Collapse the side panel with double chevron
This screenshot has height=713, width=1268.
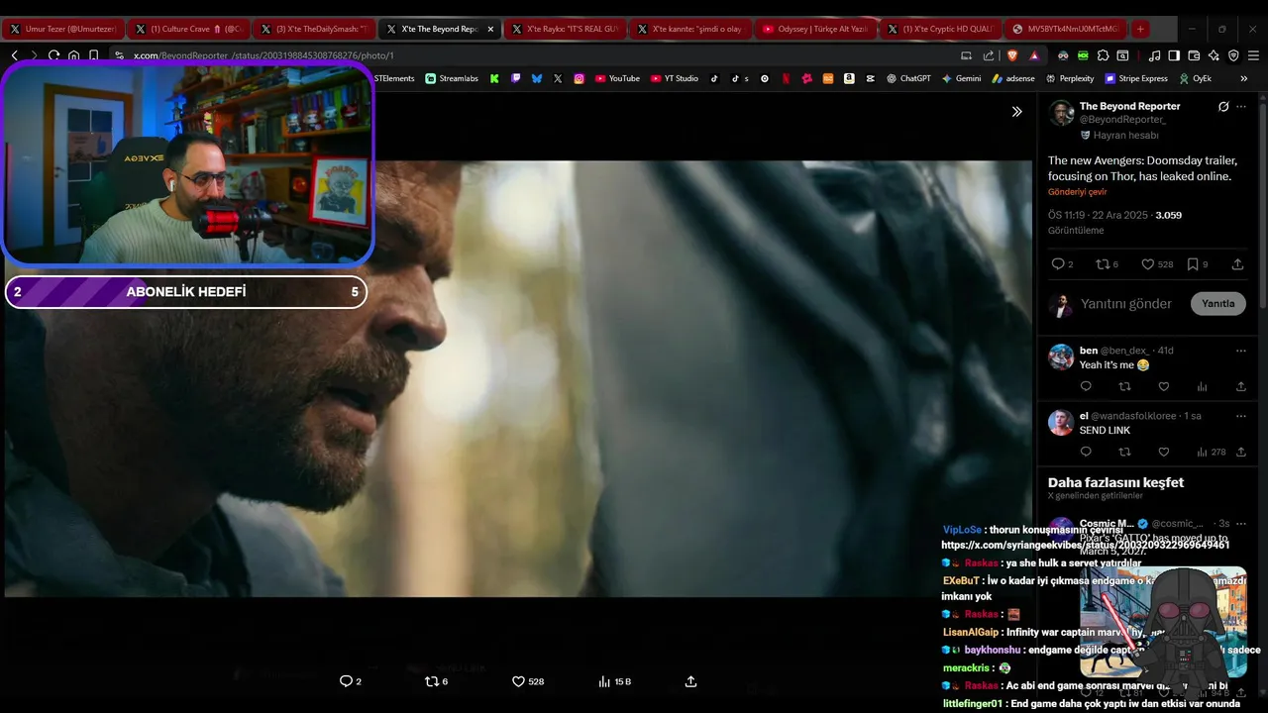point(1016,112)
